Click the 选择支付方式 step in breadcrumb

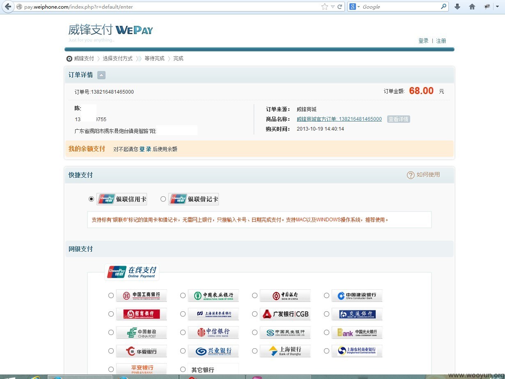point(118,59)
